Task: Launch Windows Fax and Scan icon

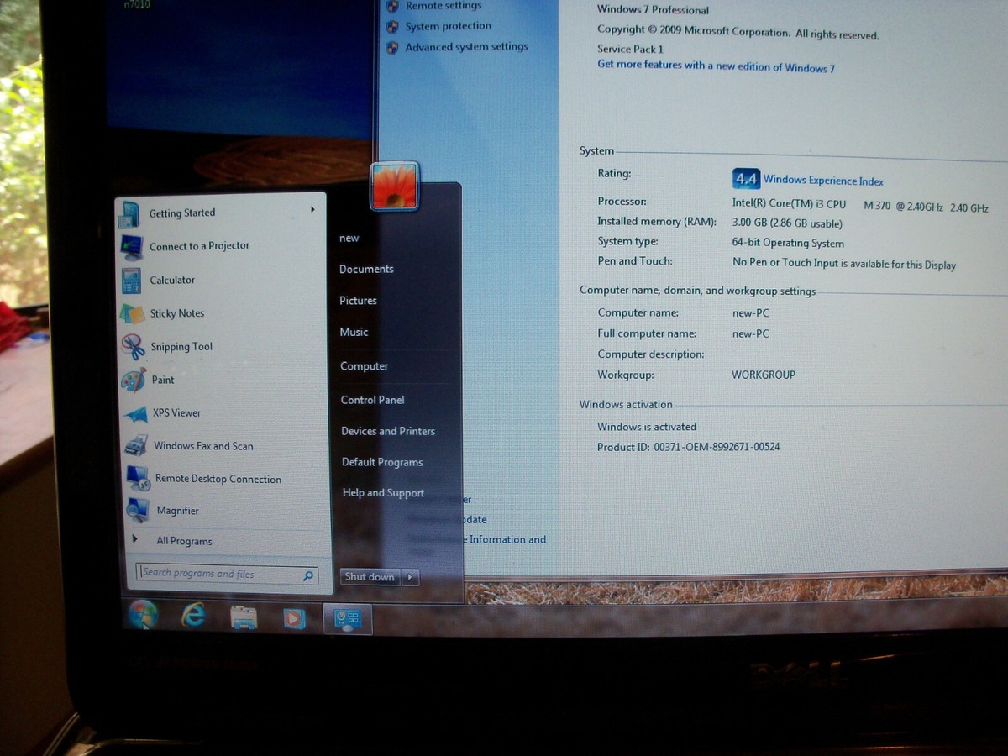Action: 136,446
